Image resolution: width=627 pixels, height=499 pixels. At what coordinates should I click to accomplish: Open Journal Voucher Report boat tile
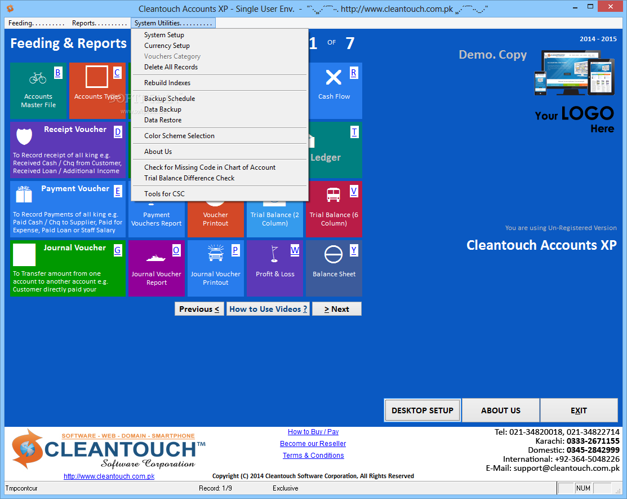pos(157,268)
